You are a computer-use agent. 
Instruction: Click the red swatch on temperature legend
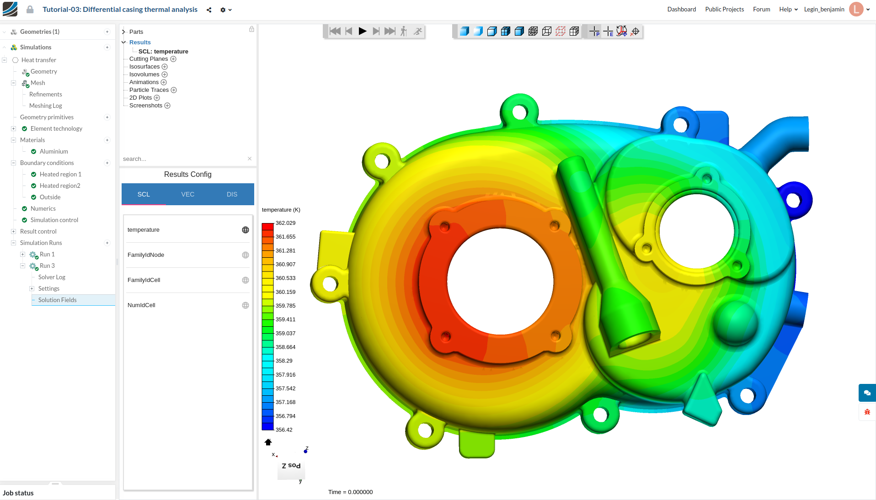(x=267, y=227)
